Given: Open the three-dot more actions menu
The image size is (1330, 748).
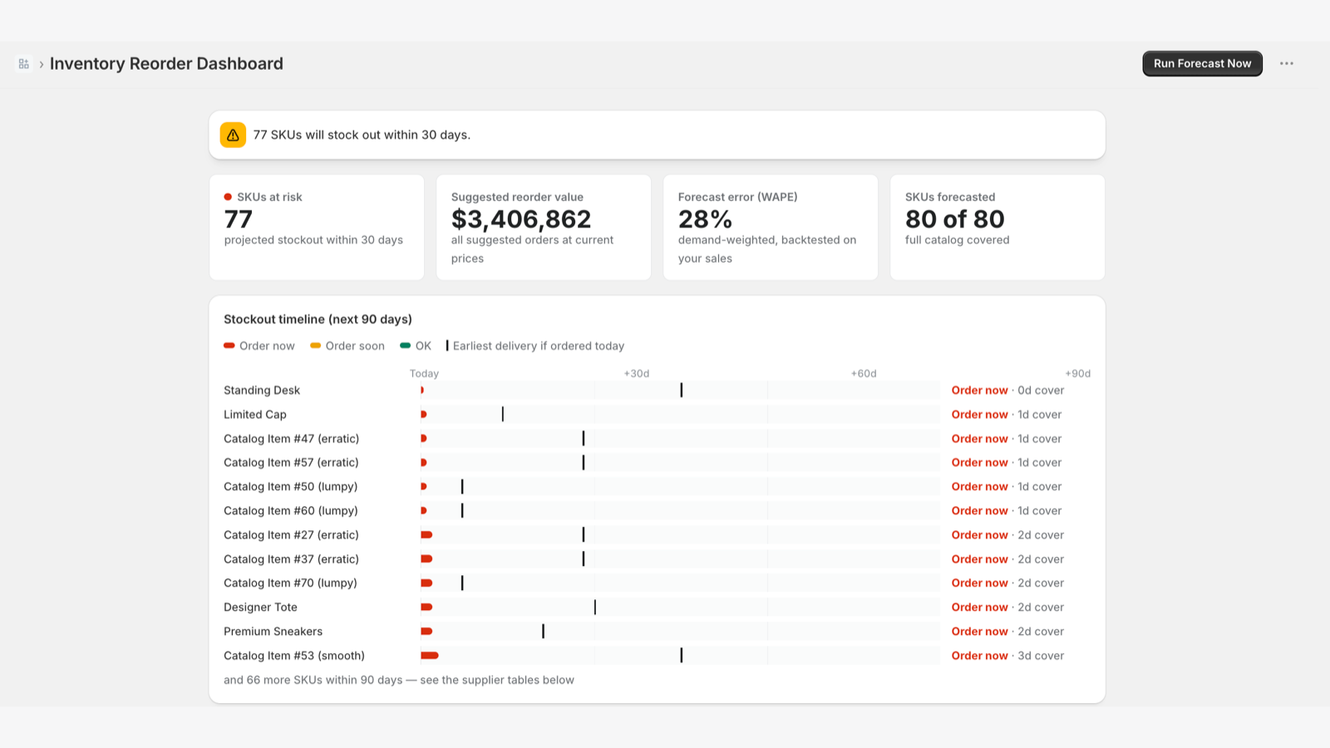Looking at the screenshot, I should [x=1287, y=64].
